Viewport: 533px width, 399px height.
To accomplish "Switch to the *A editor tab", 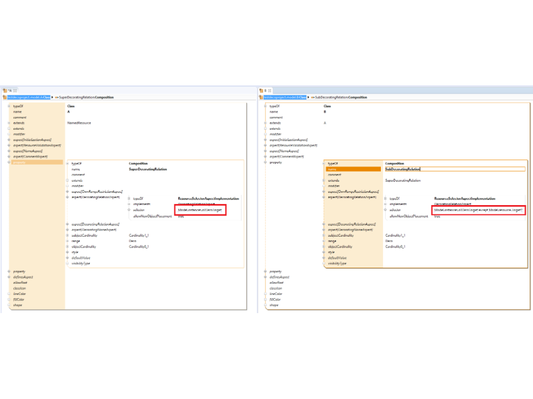I will point(9,90).
